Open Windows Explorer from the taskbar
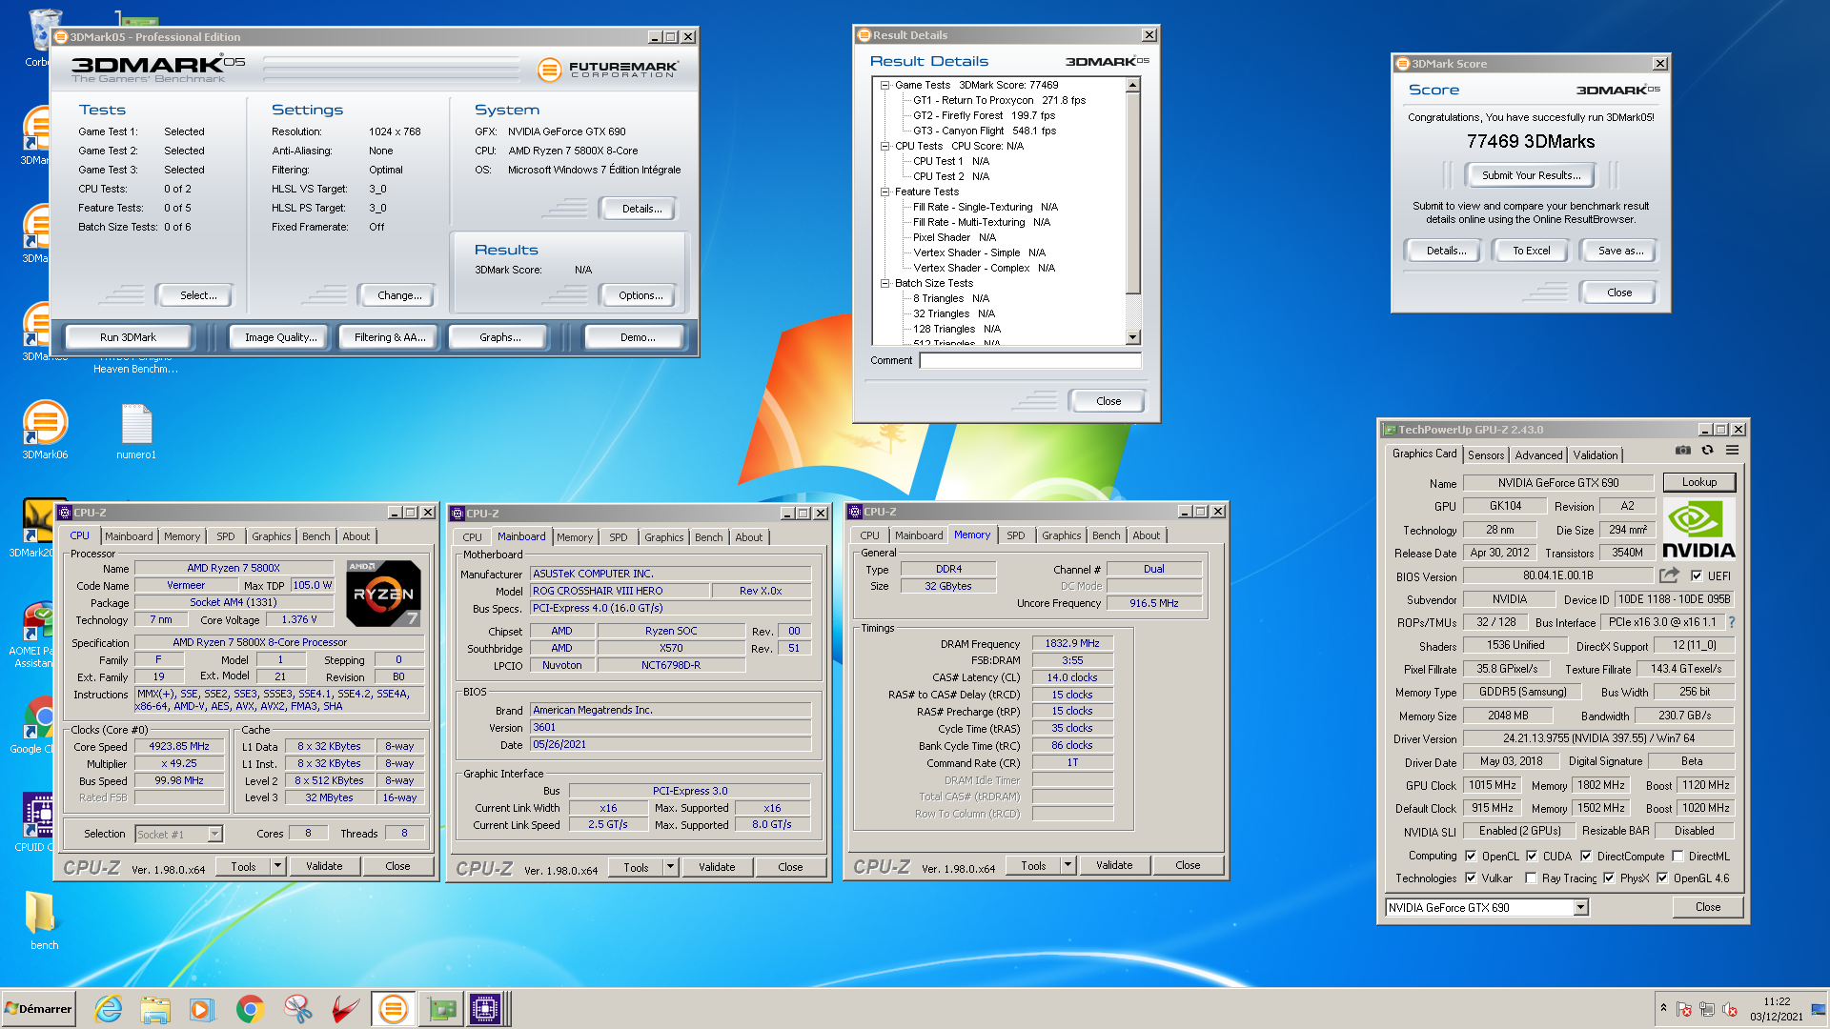 155,1009
